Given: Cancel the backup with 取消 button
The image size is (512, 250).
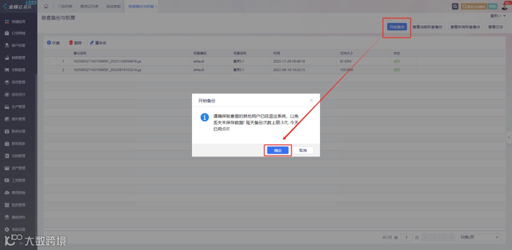Looking at the screenshot, I should 302,150.
